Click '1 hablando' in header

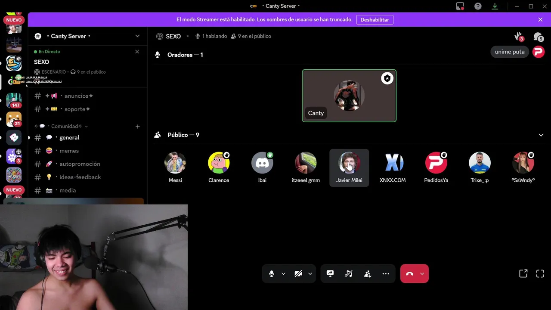point(211,36)
